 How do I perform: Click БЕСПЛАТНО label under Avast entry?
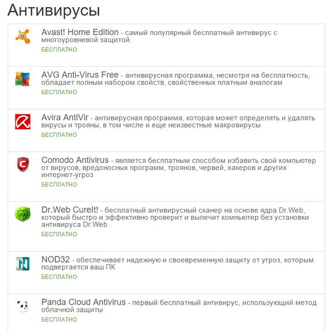coord(59,49)
